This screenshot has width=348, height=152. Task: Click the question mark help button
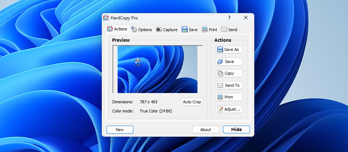click(229, 18)
